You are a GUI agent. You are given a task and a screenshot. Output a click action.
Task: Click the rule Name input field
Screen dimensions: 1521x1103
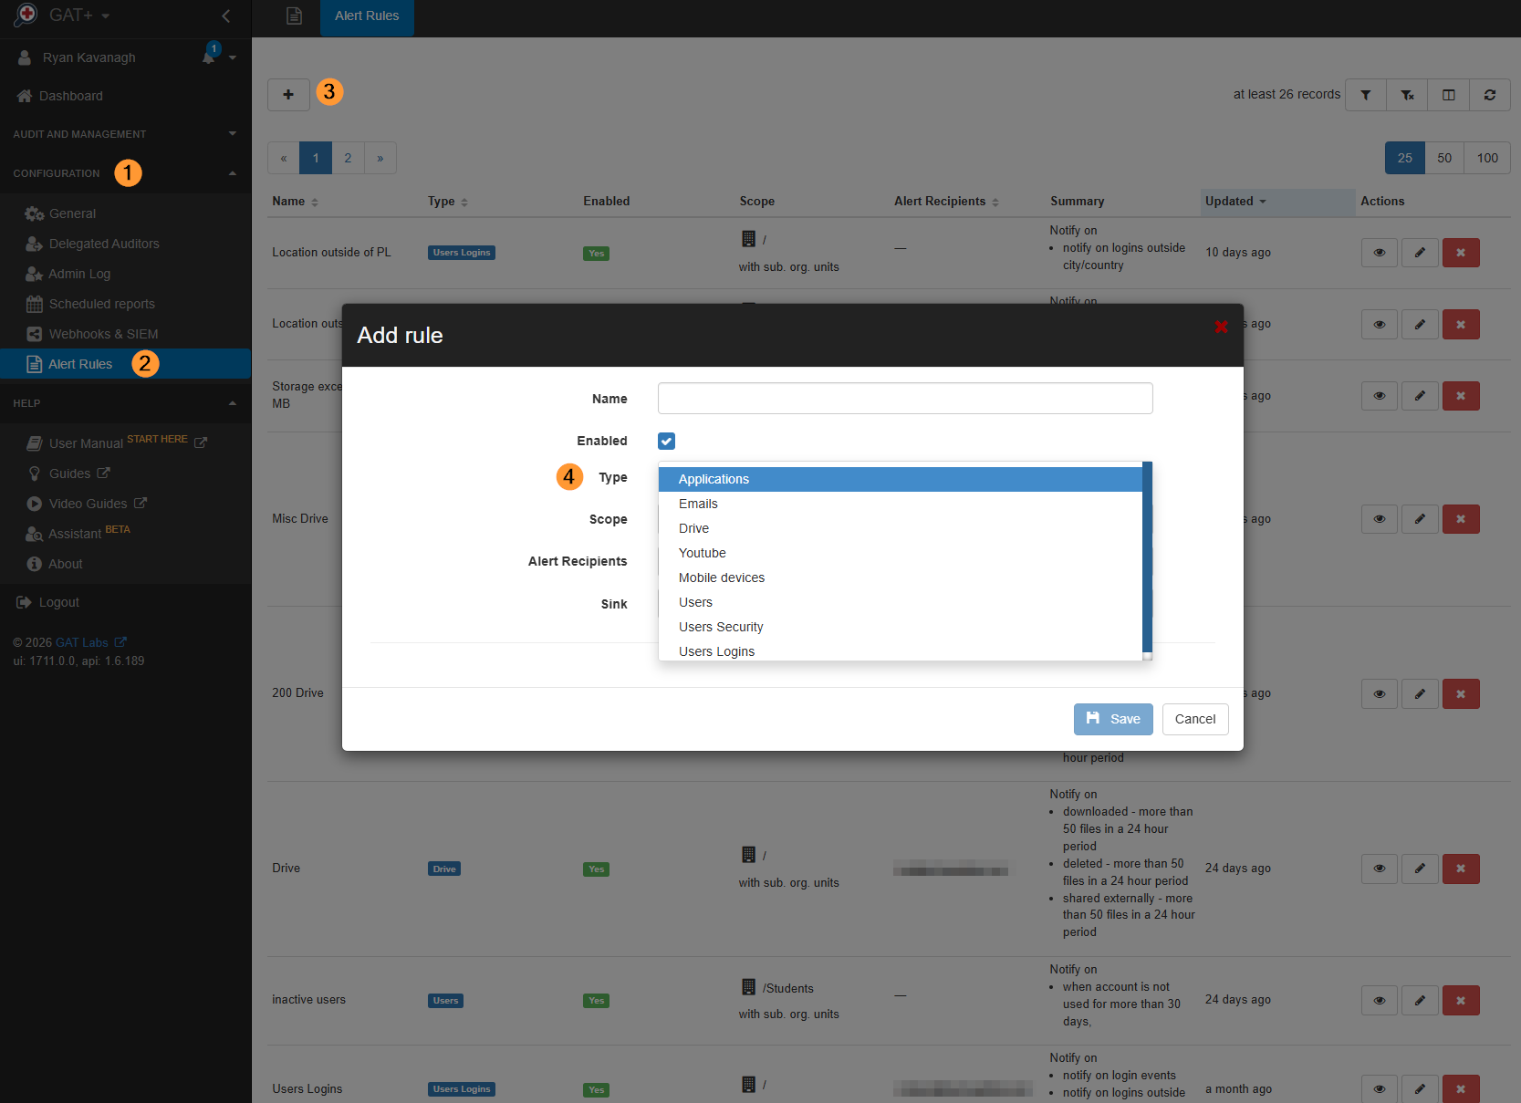[904, 399]
